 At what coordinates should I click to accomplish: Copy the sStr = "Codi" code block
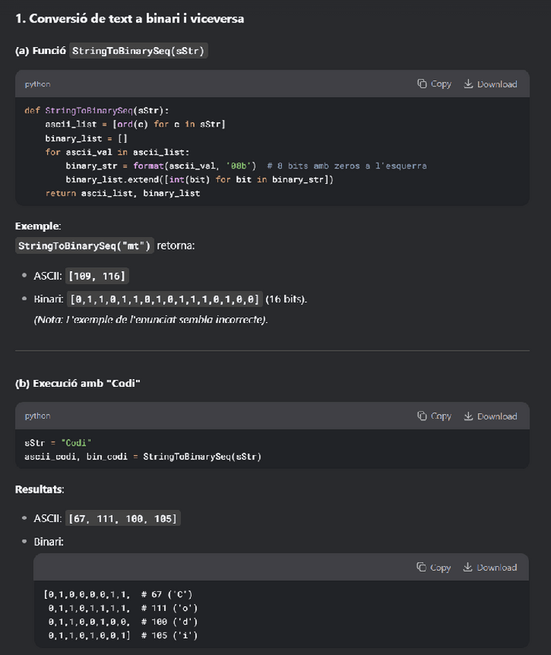(434, 416)
